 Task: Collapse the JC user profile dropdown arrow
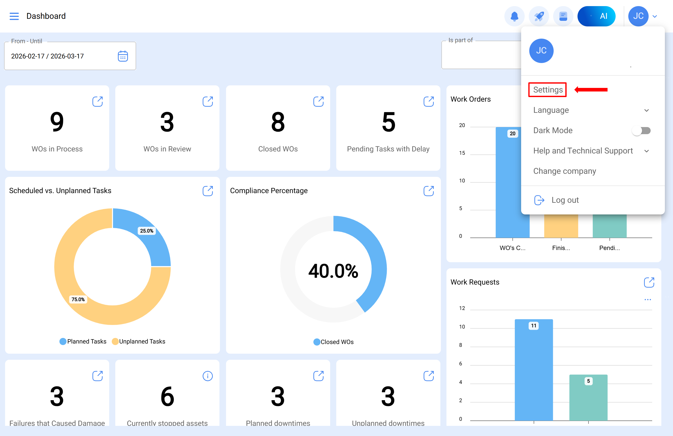coord(655,17)
